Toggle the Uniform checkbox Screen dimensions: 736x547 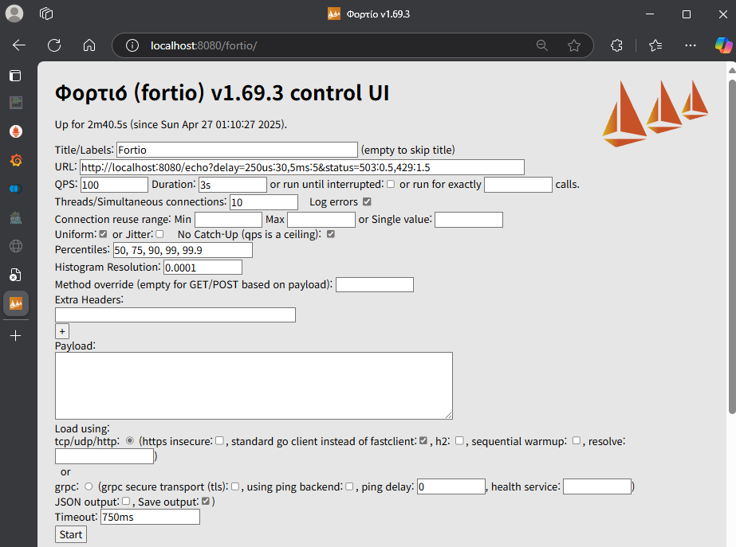tap(103, 234)
